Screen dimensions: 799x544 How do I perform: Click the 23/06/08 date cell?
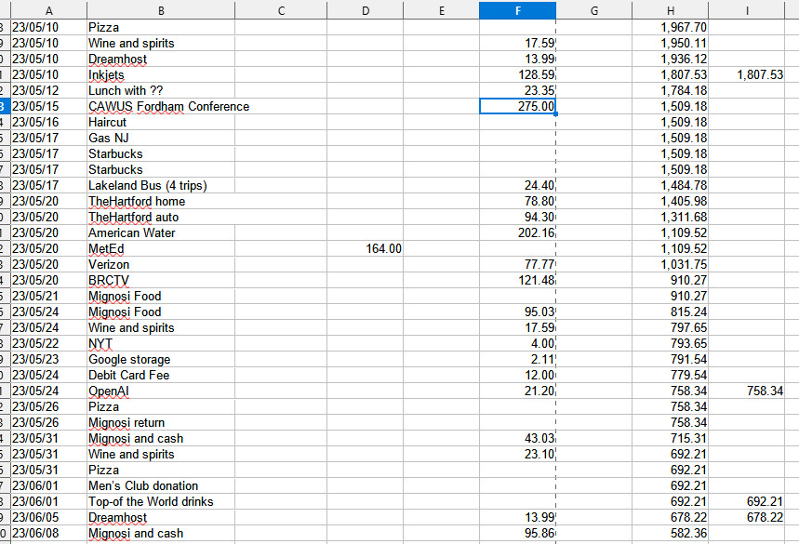49,532
